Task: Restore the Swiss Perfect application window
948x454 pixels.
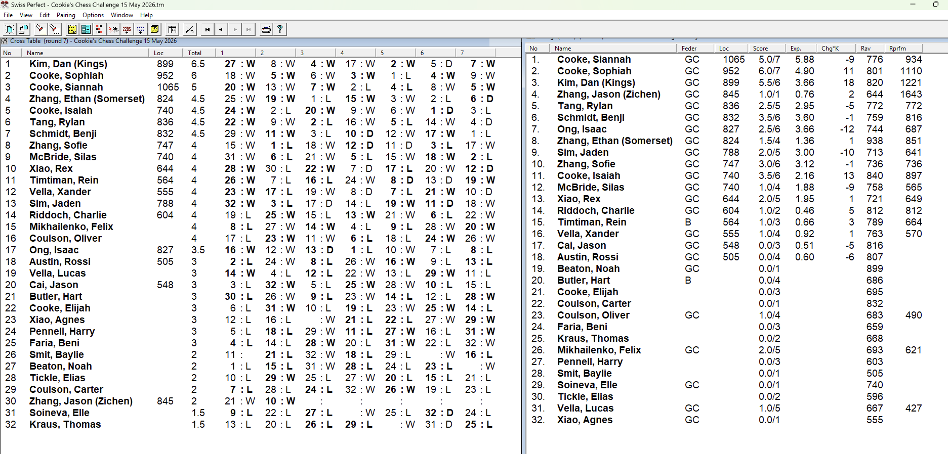Action: click(935, 5)
